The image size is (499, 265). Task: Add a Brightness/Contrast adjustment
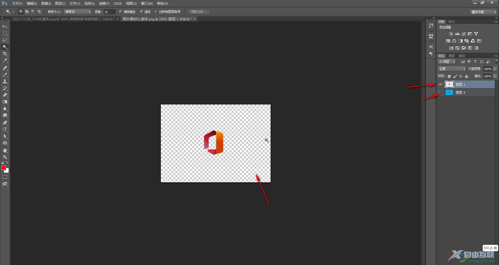[451, 34]
